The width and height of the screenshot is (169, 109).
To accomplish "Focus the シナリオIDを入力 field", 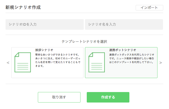I will click(44, 24).
